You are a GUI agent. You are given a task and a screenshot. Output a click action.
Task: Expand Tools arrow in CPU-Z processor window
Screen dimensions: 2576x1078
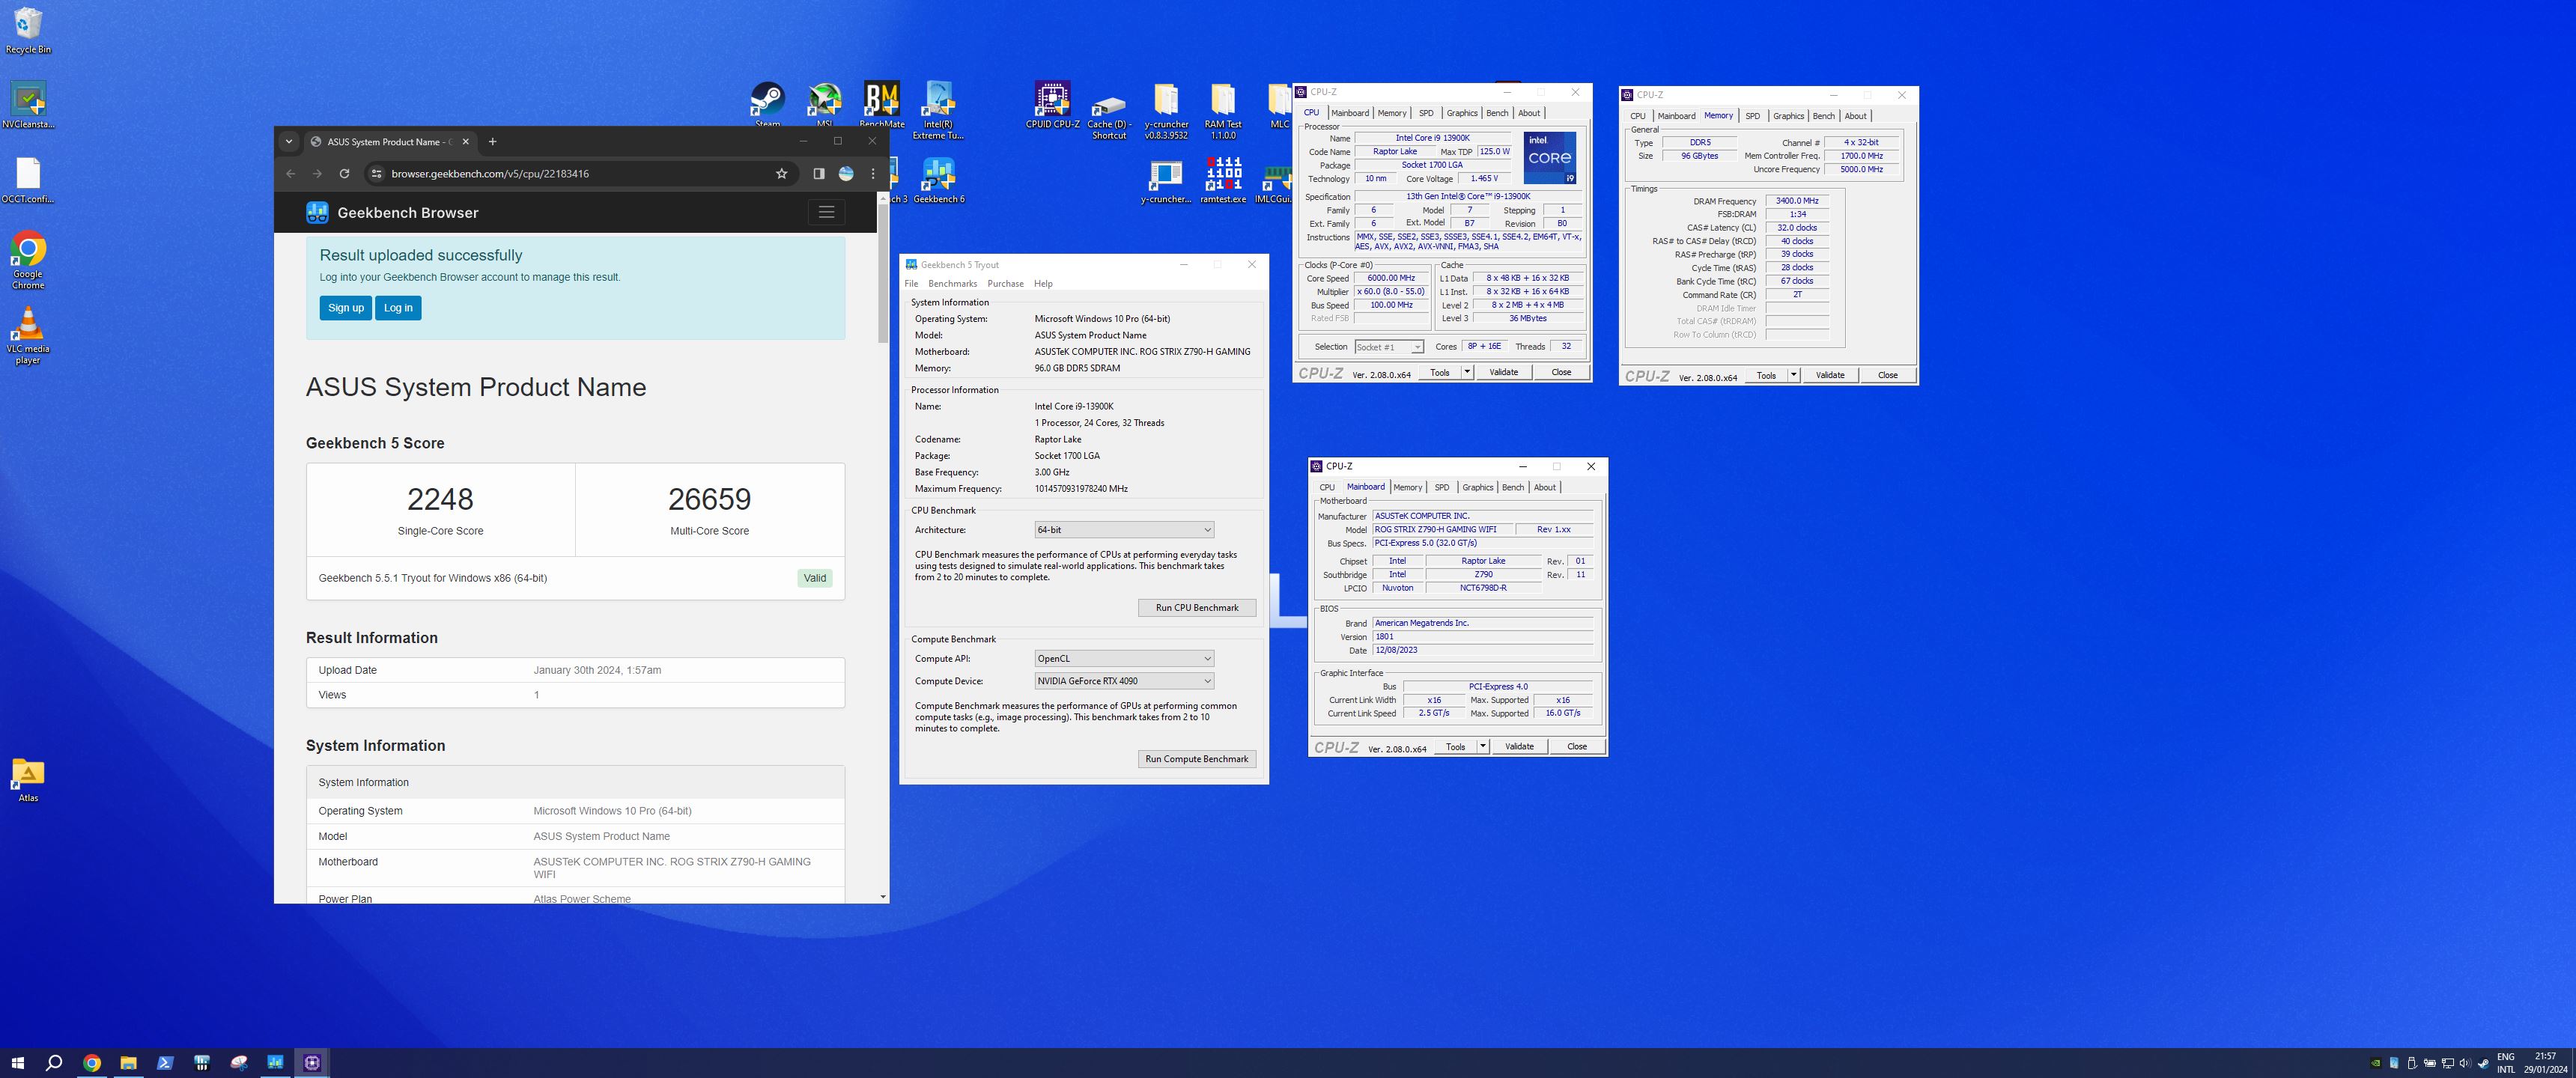click(1467, 372)
